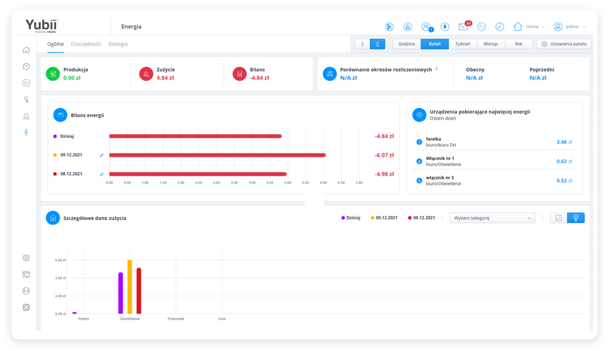Open the Wybierz kategorię dropdown
This screenshot has width=609, height=353.
(492, 218)
